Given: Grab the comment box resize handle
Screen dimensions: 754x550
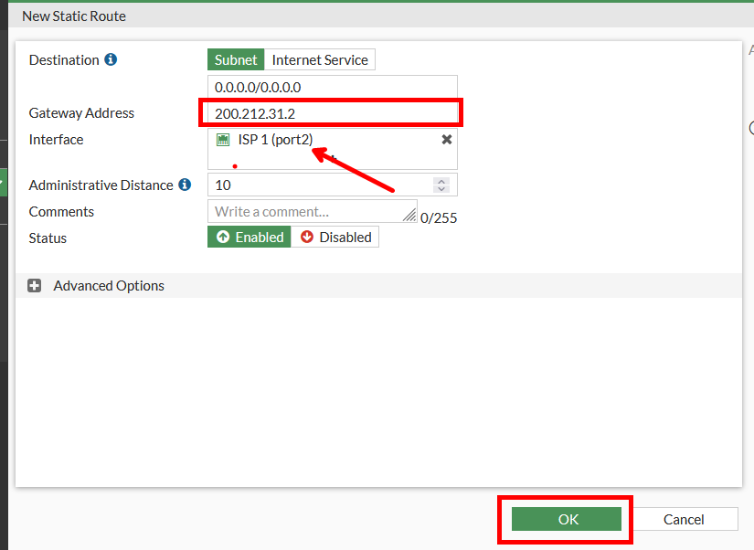Looking at the screenshot, I should click(x=410, y=216).
